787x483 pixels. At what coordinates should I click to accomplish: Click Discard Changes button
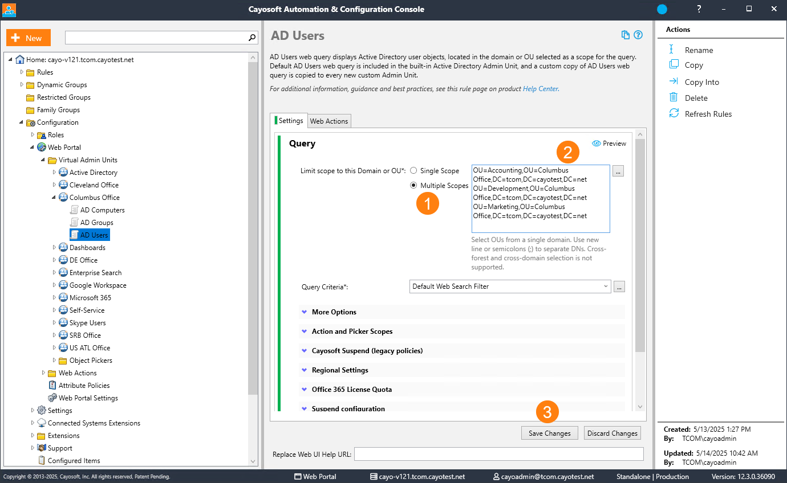[612, 433]
